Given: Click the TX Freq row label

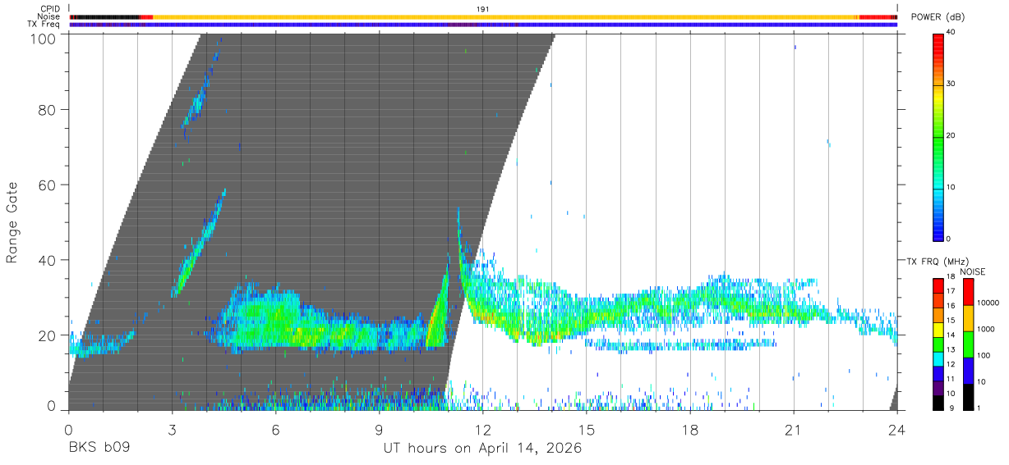Looking at the screenshot, I should [45, 24].
